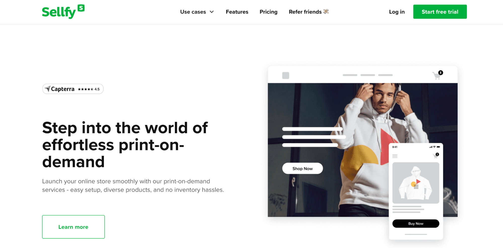This screenshot has width=503, height=248.
Task: Click the Learn more button
Action: 73,227
